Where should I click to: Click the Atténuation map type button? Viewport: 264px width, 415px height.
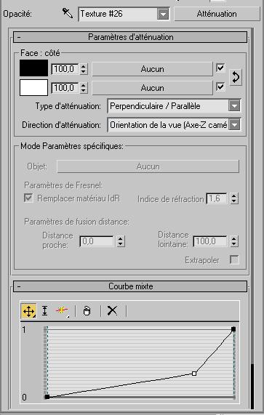[217, 14]
